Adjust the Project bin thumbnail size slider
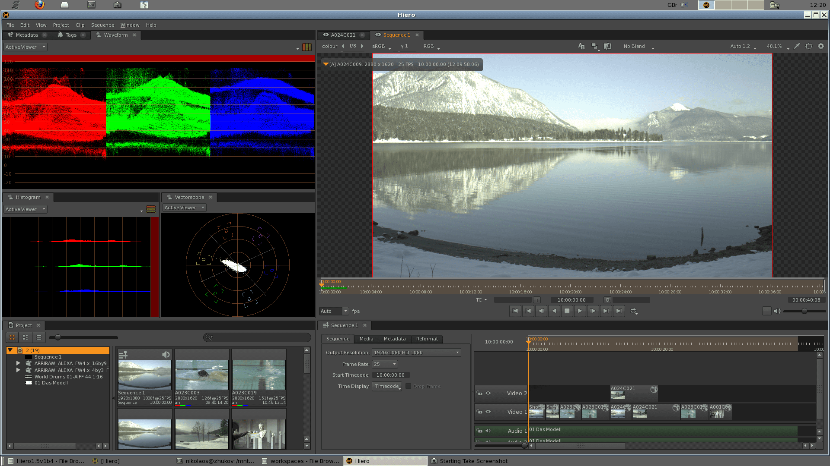The image size is (830, 466). pos(57,337)
